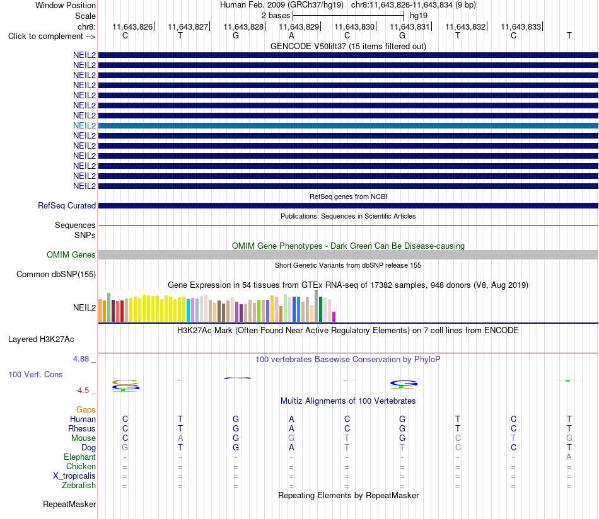This screenshot has height=519, width=599.
Task: Open the OMIM Genes track label
Action: 71,254
